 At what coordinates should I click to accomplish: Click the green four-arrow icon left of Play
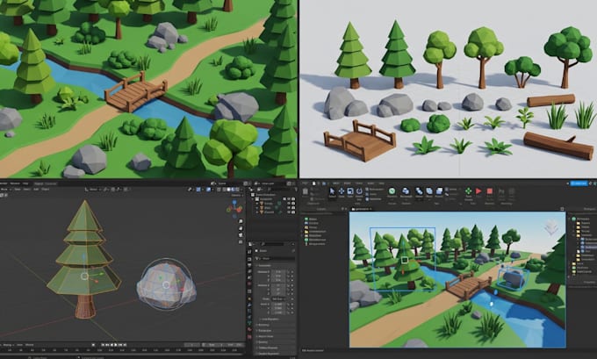[x=468, y=191]
